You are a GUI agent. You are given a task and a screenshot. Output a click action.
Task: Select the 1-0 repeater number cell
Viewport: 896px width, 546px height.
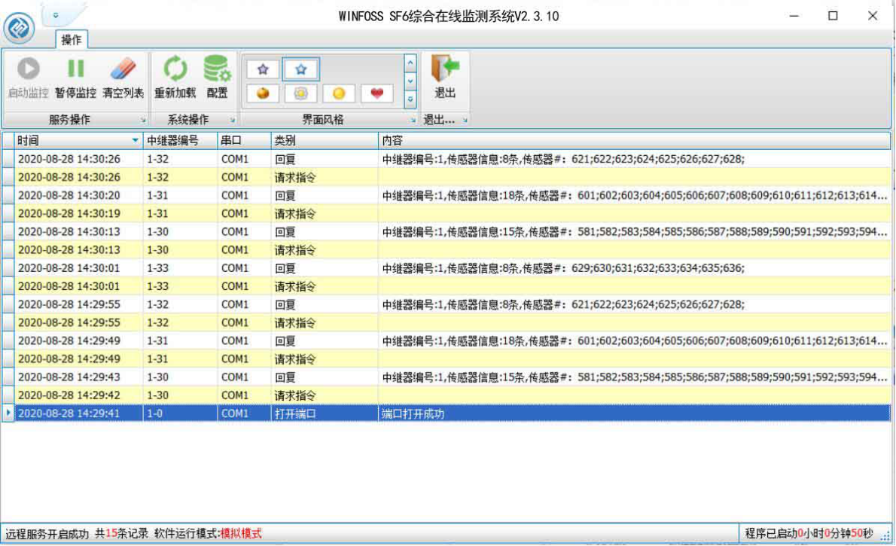(180, 413)
